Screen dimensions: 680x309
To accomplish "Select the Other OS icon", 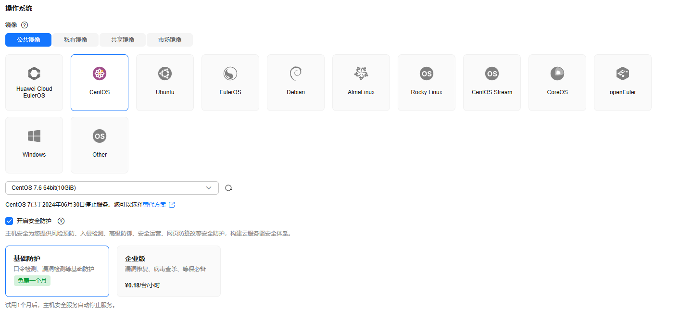I will click(100, 136).
